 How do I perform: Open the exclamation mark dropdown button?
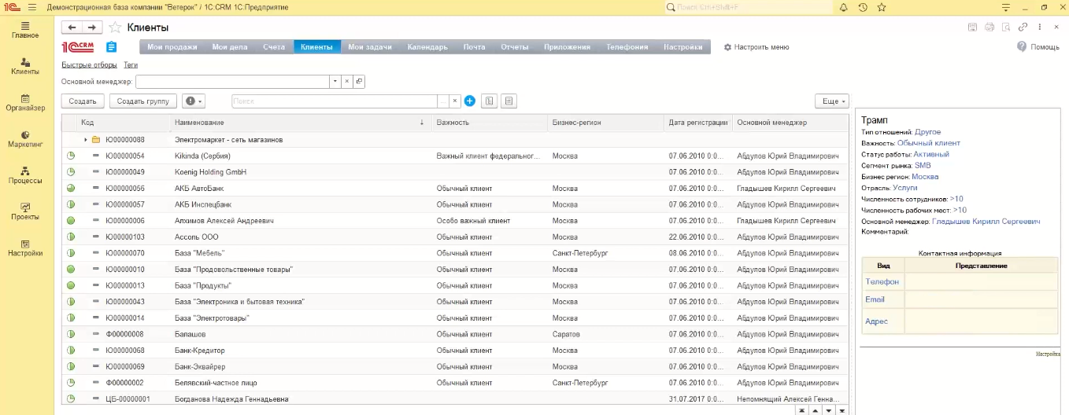click(193, 101)
